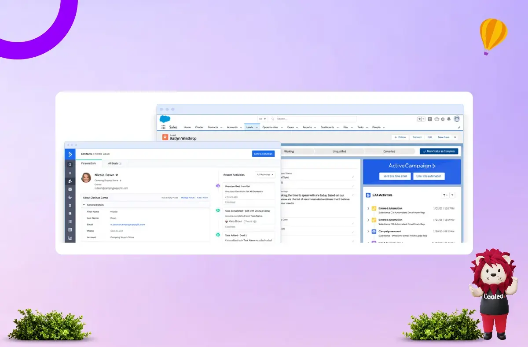Image resolution: width=528 pixels, height=347 pixels.
Task: Open the Reports tab in Salesforce
Action: pyautogui.click(x=307, y=127)
